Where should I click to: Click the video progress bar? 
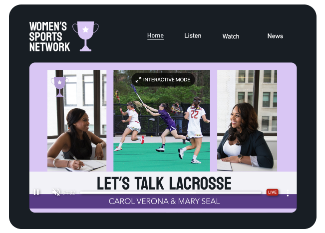170,192
